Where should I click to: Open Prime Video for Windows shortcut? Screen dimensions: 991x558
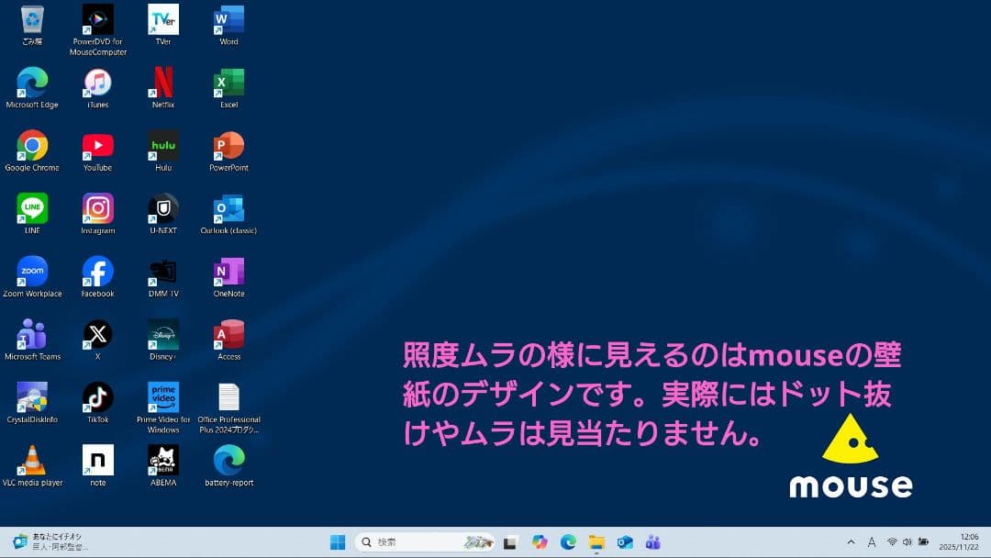coord(163,408)
